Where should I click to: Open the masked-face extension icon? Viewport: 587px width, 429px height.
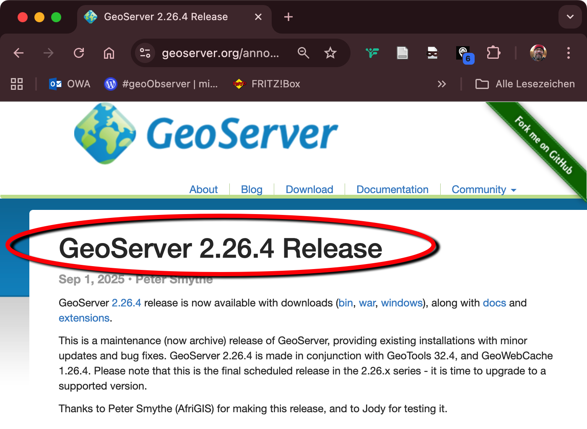(x=432, y=53)
